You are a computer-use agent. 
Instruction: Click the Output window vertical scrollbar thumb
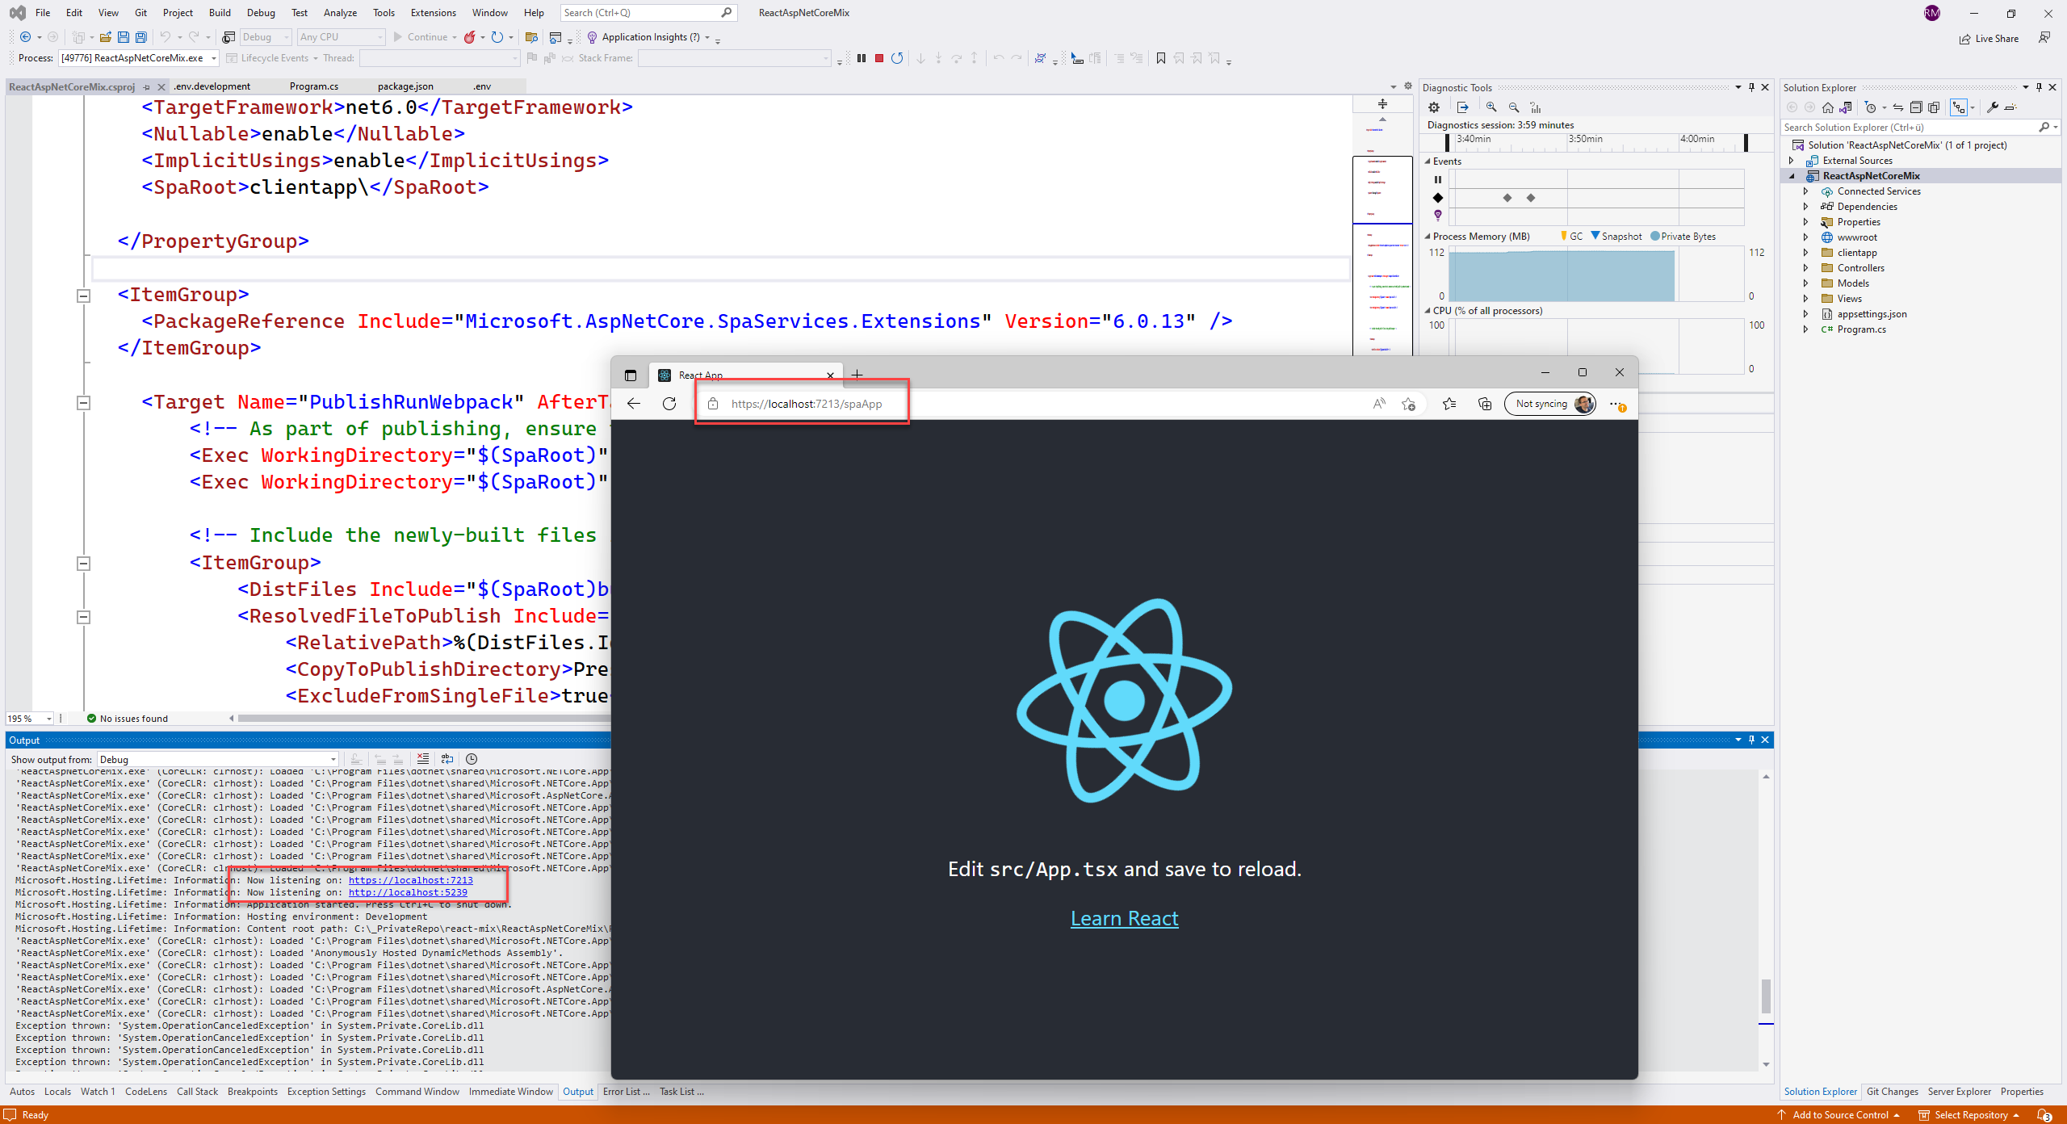1766,996
